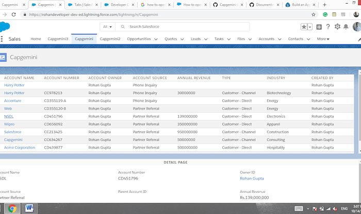Click the ANNUAL REVENUE column header
361x214 pixels.
click(x=194, y=78)
